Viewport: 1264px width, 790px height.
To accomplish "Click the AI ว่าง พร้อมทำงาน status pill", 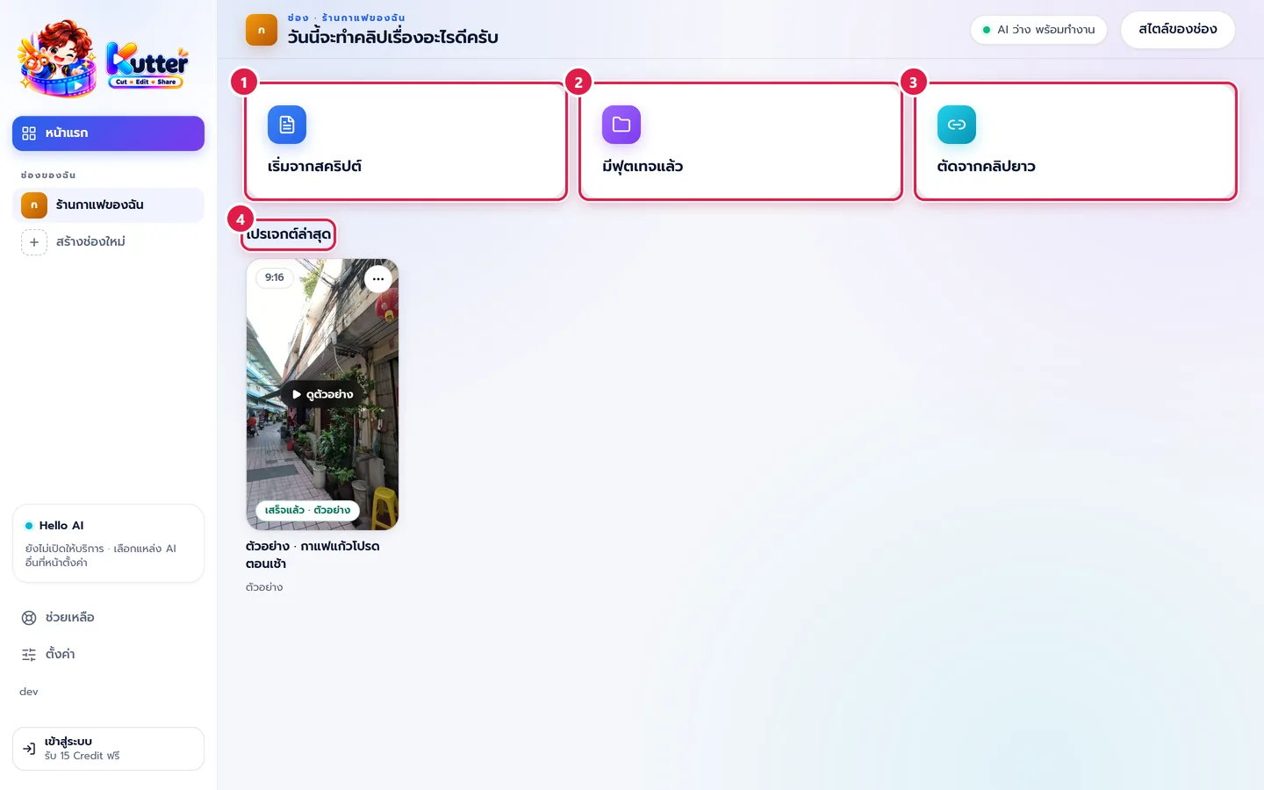I will (x=1038, y=30).
